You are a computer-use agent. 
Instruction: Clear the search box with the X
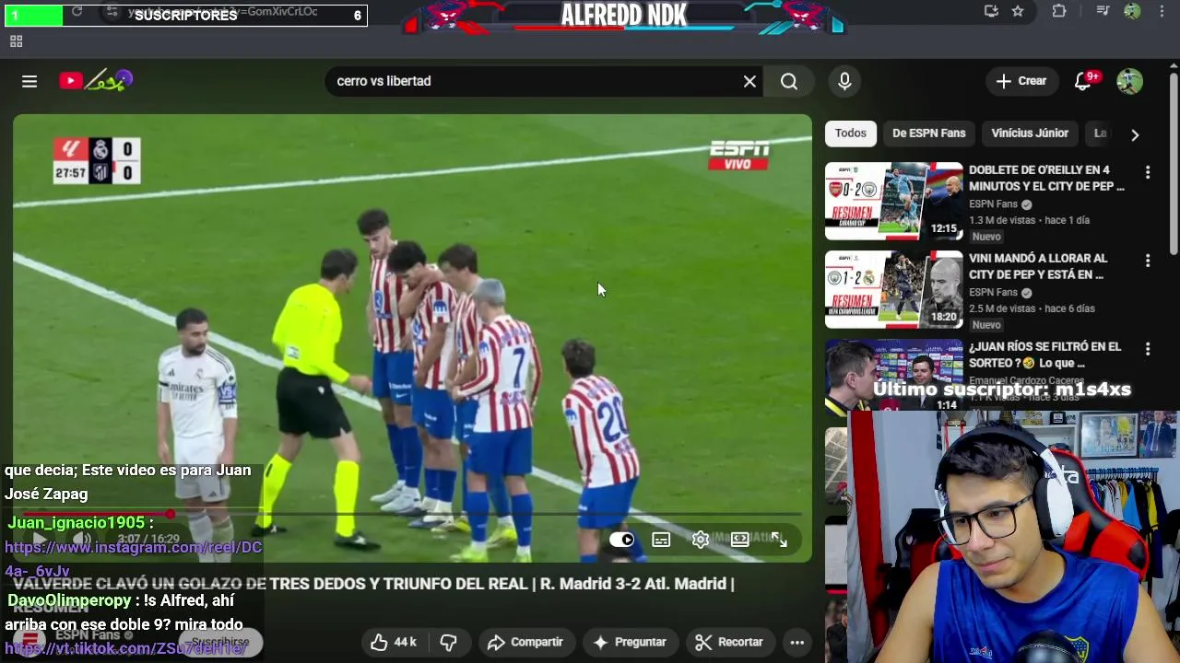(749, 81)
